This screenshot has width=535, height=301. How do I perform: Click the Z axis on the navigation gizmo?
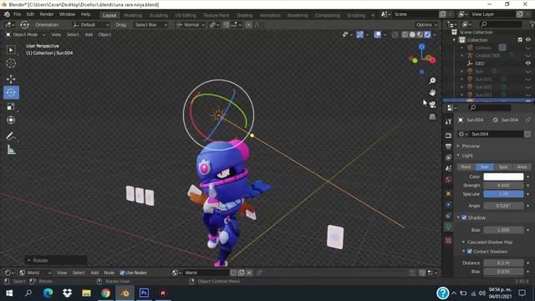point(421,47)
